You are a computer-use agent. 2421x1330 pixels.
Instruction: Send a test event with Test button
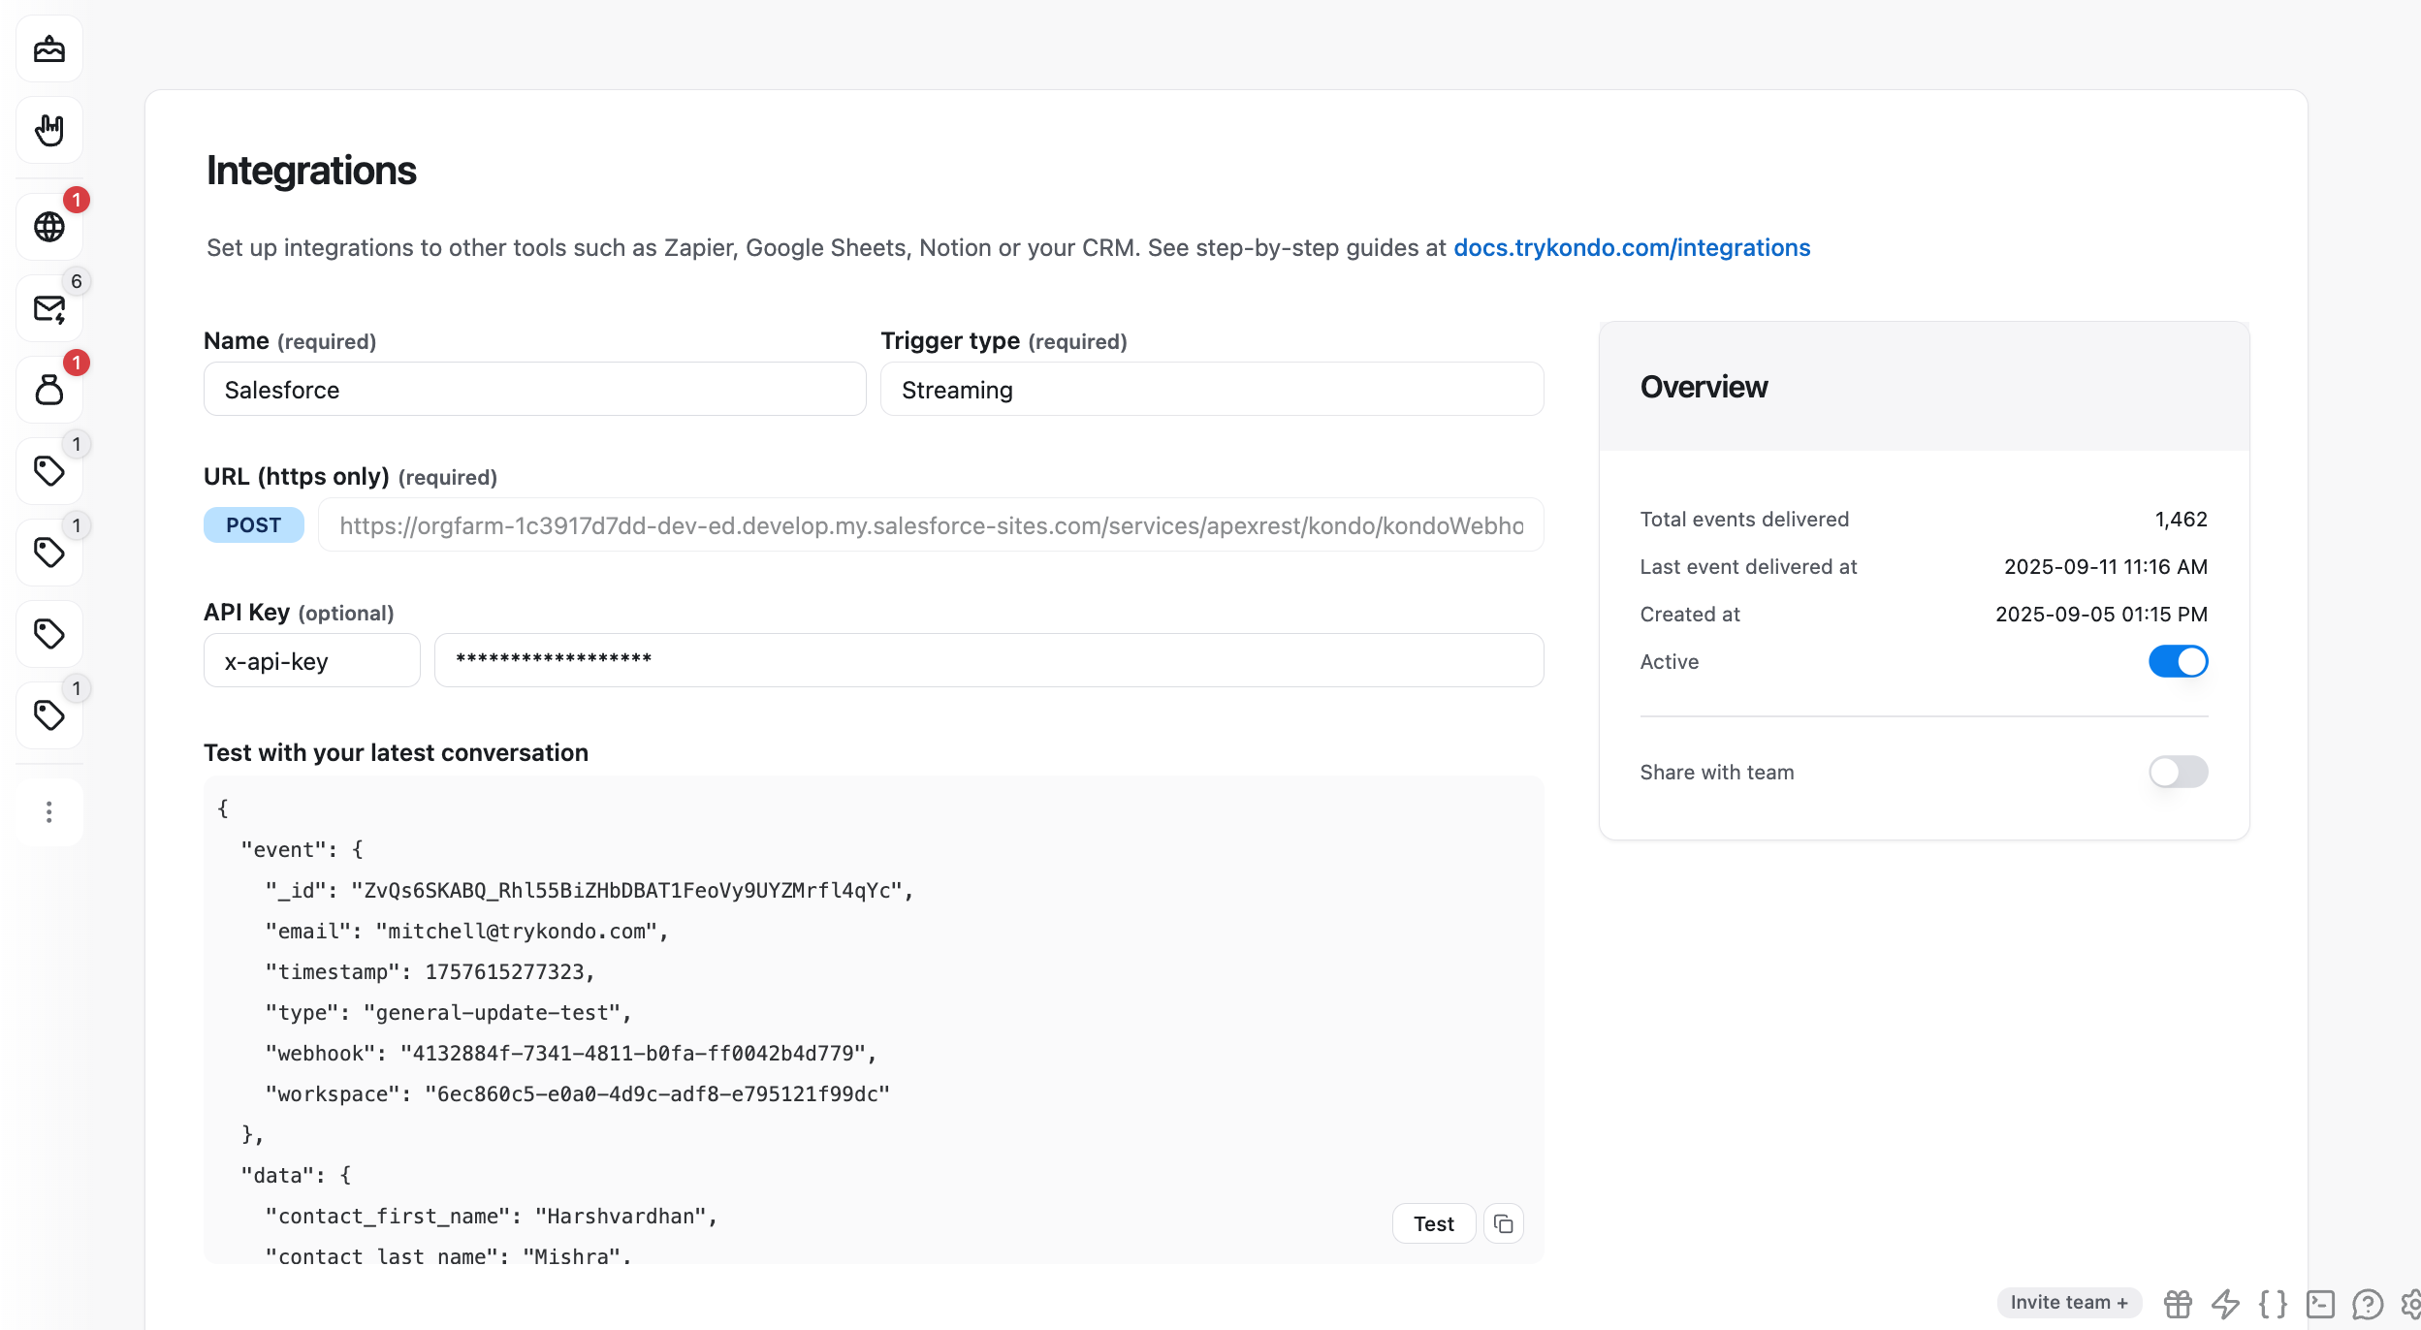coord(1433,1223)
